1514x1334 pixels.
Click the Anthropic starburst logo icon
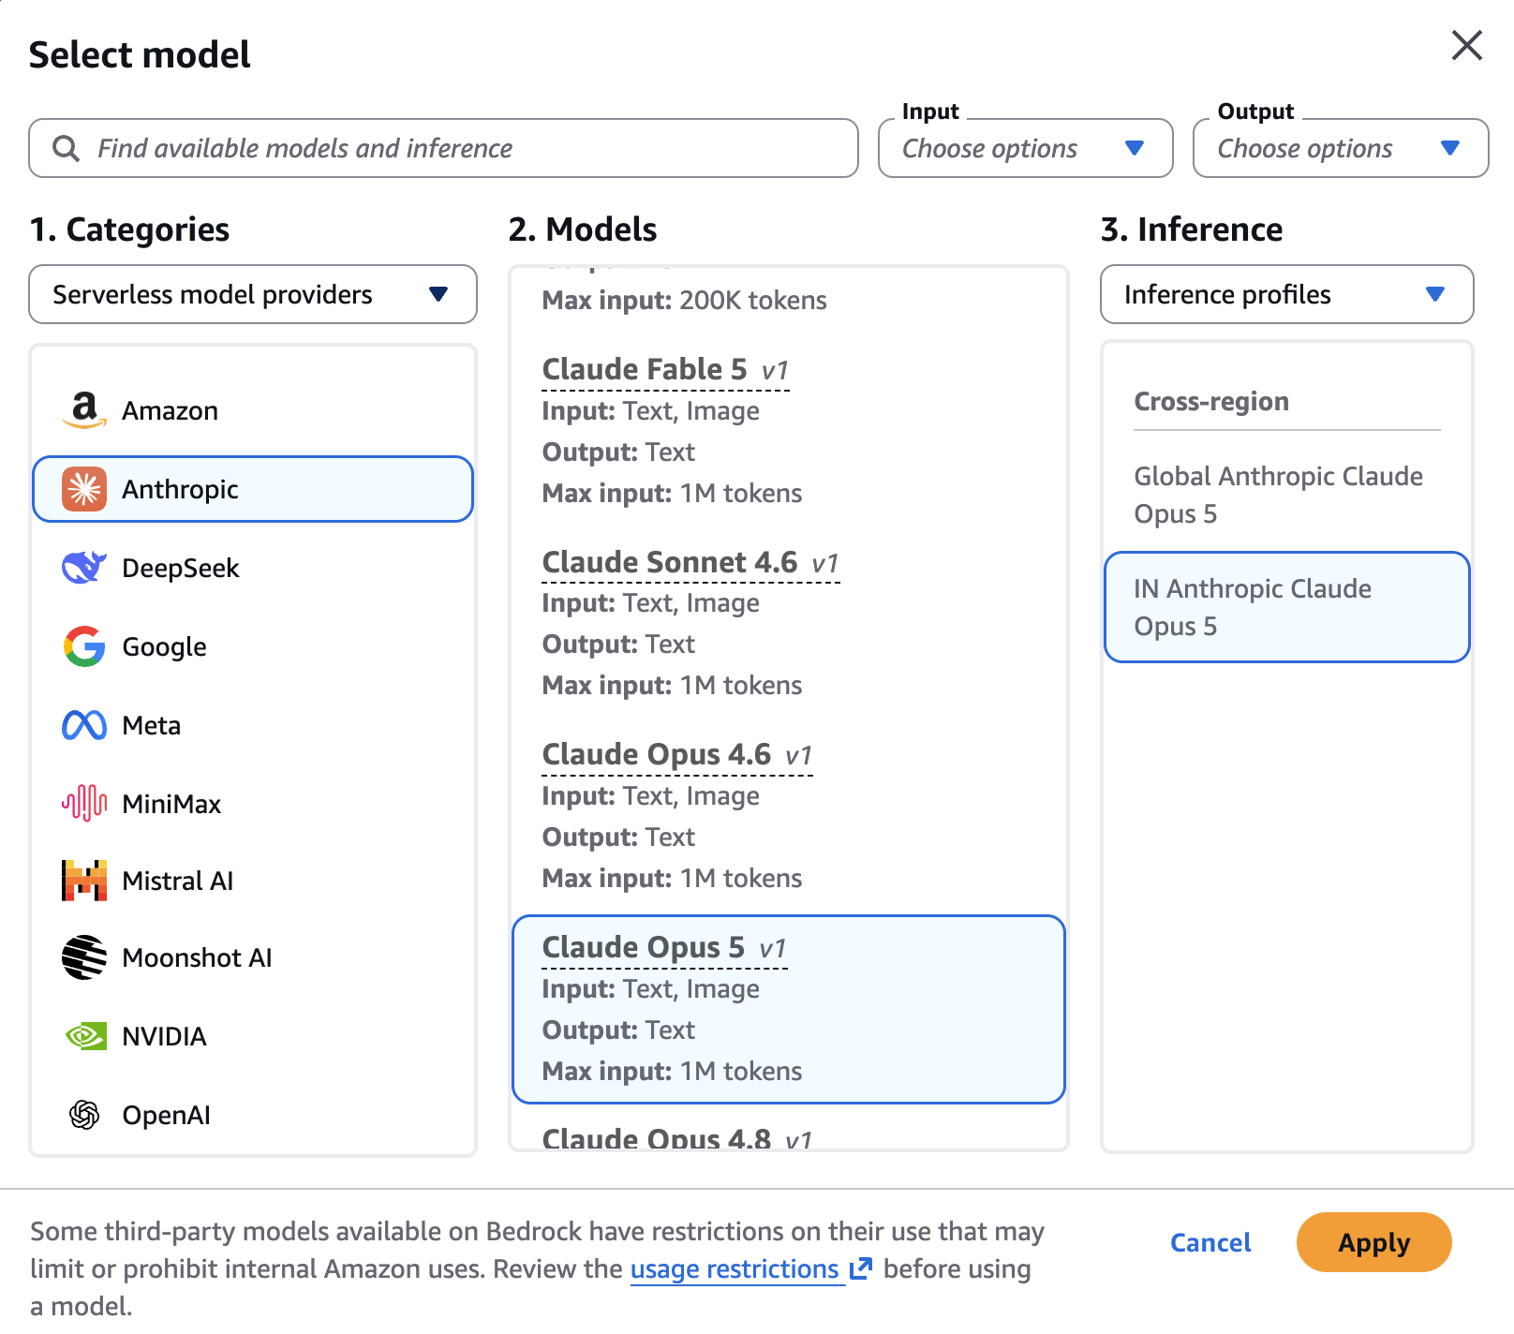coord(84,489)
